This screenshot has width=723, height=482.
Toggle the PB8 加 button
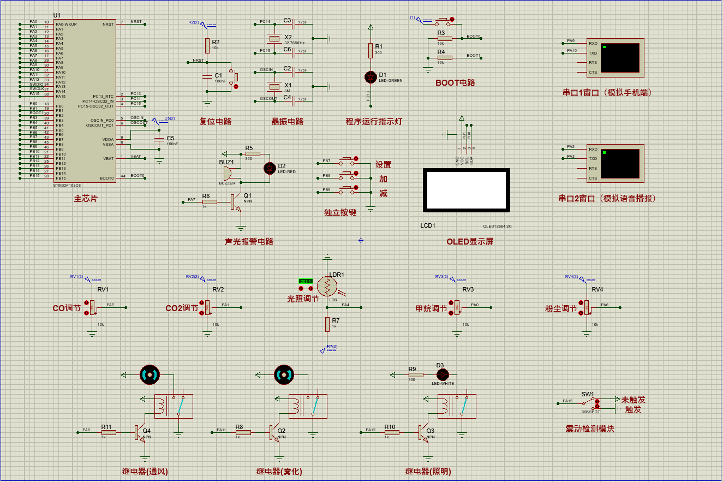348,176
